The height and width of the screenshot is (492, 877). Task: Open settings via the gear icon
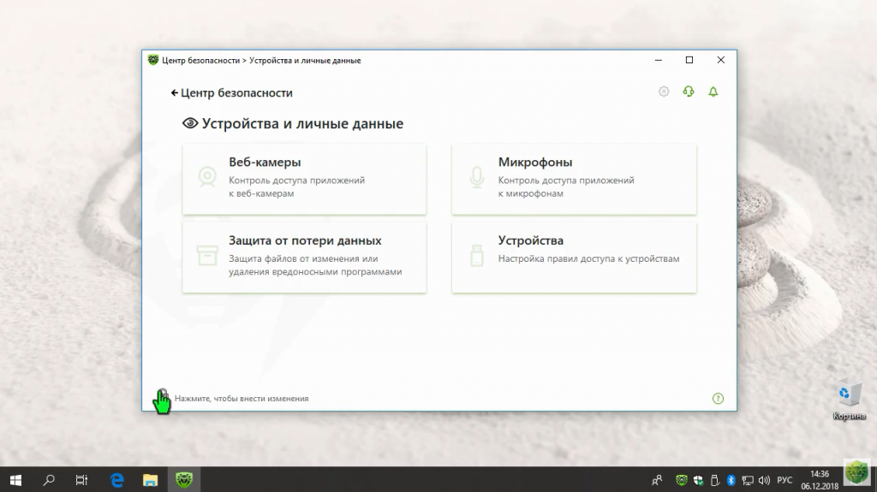(664, 92)
